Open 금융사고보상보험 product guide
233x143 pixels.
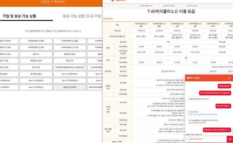[70, 87]
